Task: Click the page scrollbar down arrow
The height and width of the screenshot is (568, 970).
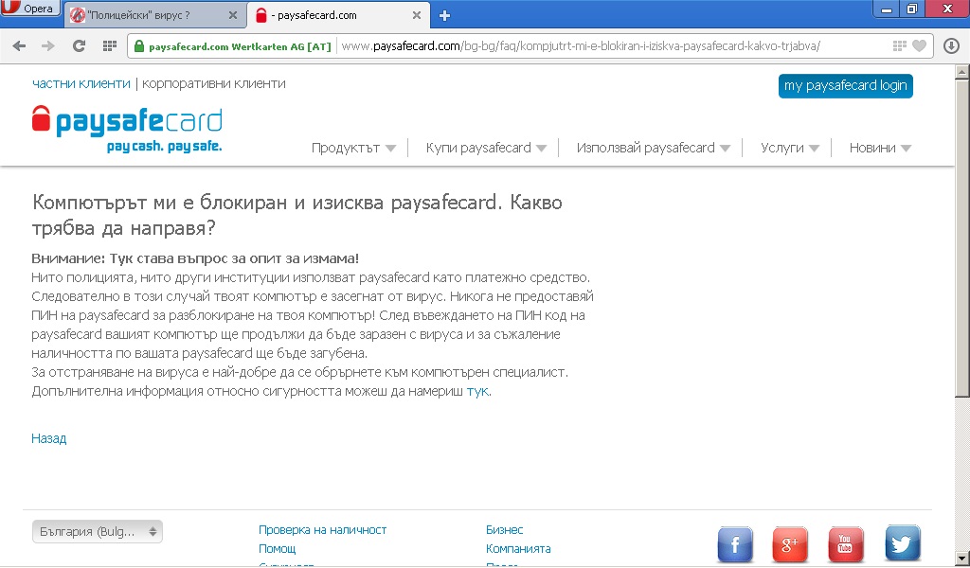Action: pos(962,559)
